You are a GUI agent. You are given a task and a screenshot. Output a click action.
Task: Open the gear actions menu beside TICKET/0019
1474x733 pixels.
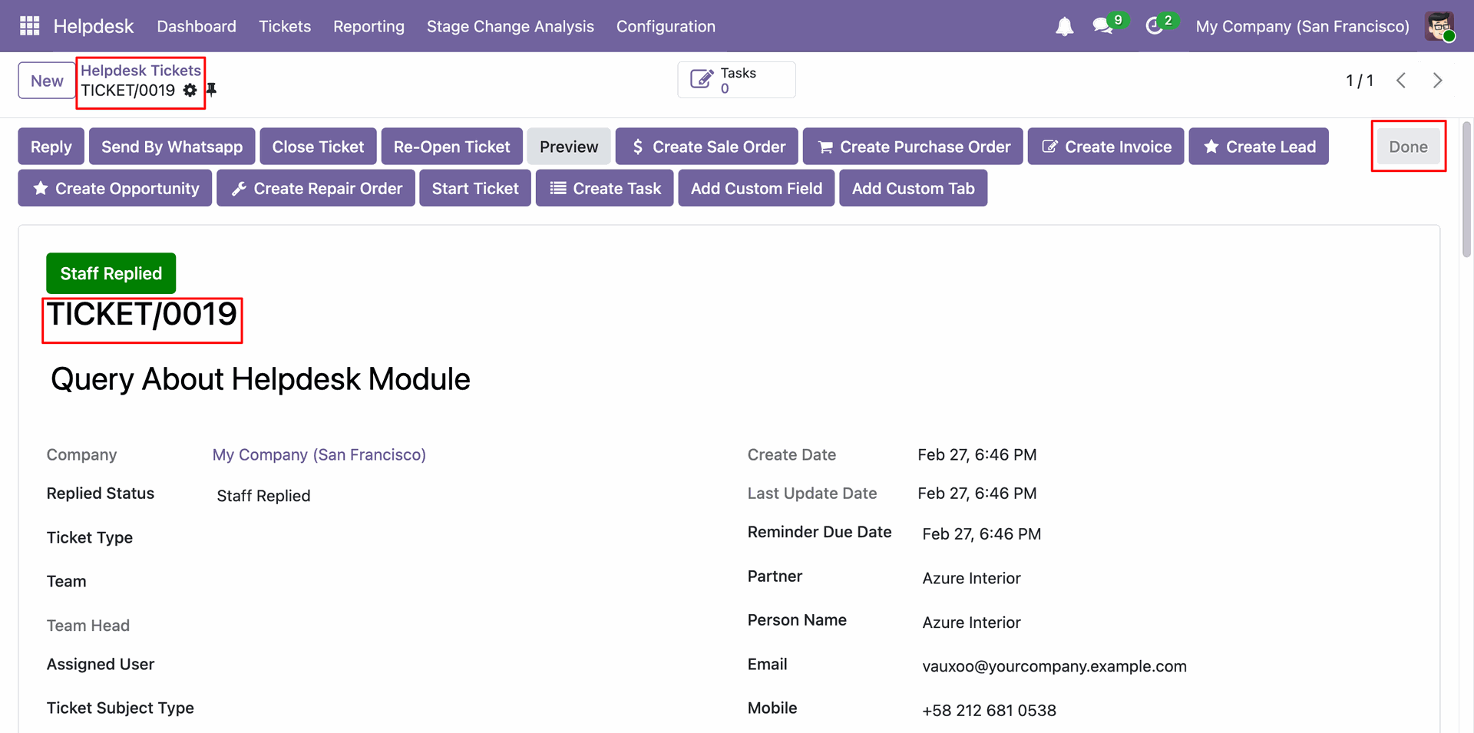coord(190,91)
